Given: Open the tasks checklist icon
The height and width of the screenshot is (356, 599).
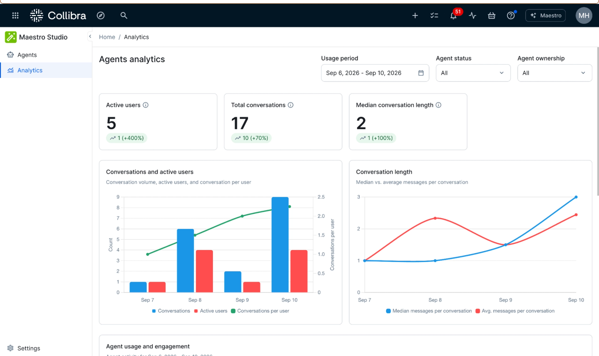Looking at the screenshot, I should [x=434, y=15].
